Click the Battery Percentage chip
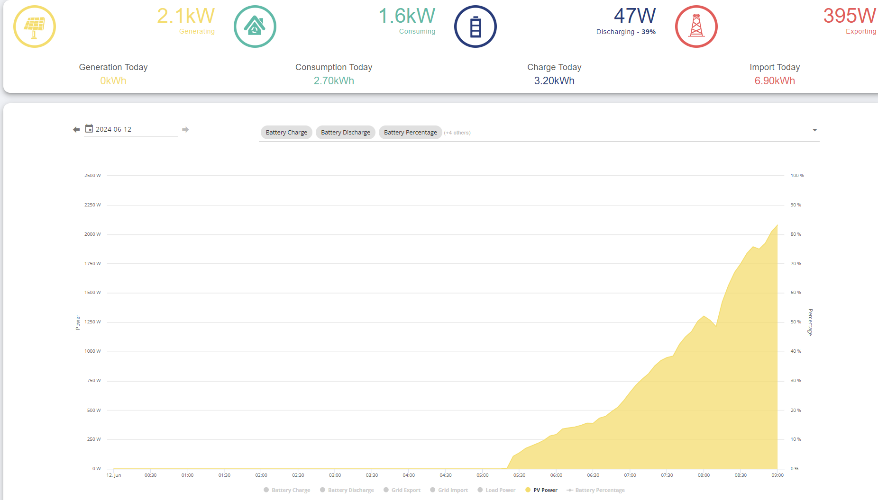878x500 pixels. pyautogui.click(x=411, y=133)
